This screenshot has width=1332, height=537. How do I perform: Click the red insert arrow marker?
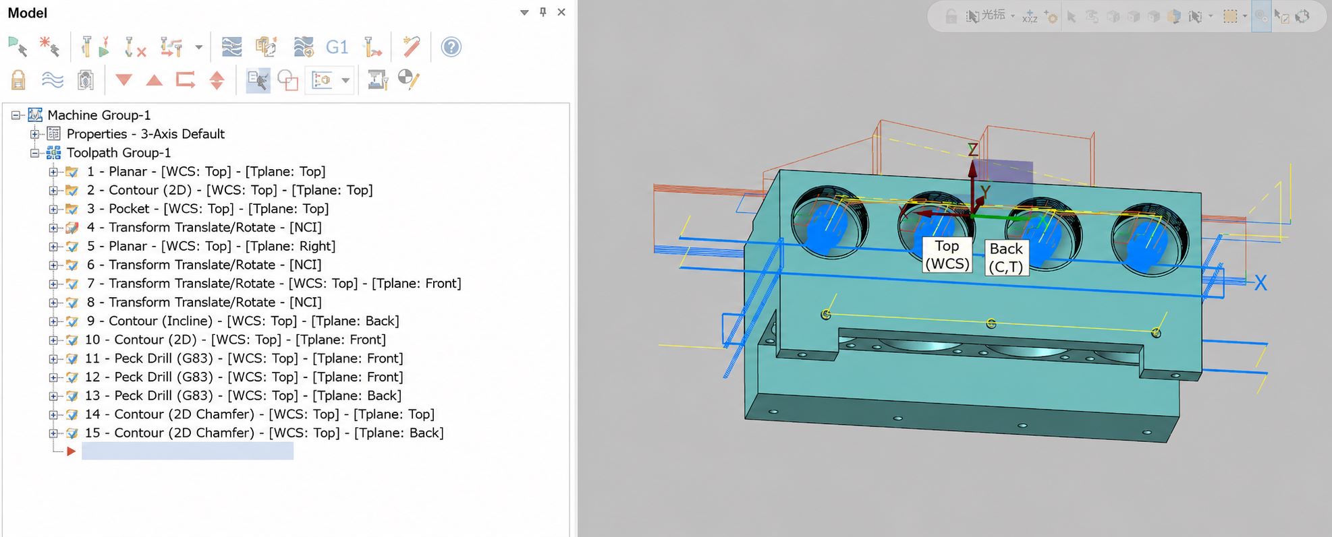(71, 451)
